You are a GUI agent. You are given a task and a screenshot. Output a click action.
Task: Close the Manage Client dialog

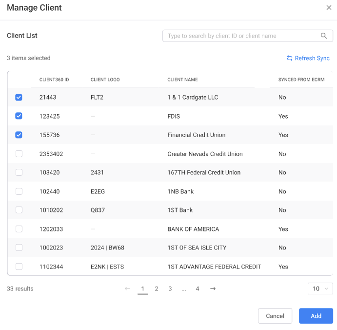[x=329, y=8]
